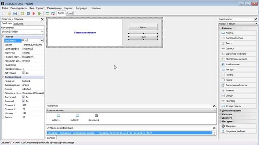Pick the Кнопка component
Screen dimensions: 259x145
tap(238, 33)
